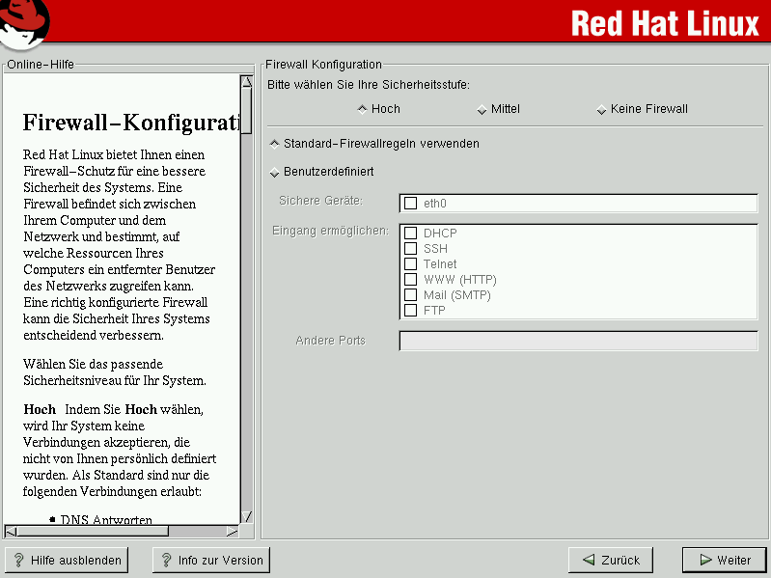Image resolution: width=771 pixels, height=578 pixels.
Task: Select Standard-Firewallregeln verwenden option
Action: point(275,144)
